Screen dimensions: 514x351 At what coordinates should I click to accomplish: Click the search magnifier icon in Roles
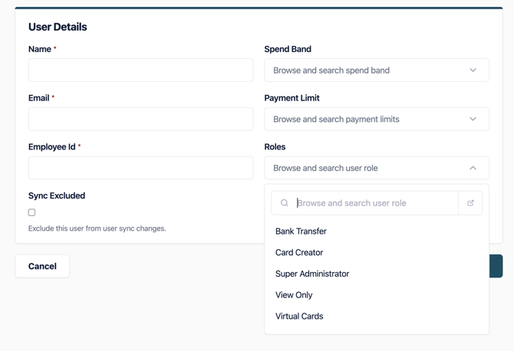[285, 203]
